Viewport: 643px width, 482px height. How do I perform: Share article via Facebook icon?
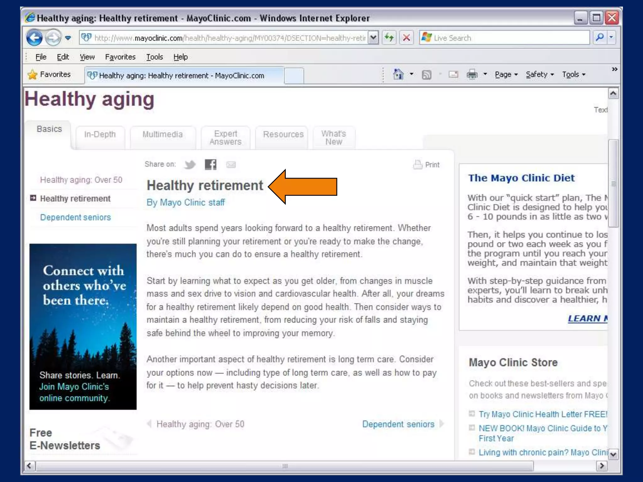(210, 164)
